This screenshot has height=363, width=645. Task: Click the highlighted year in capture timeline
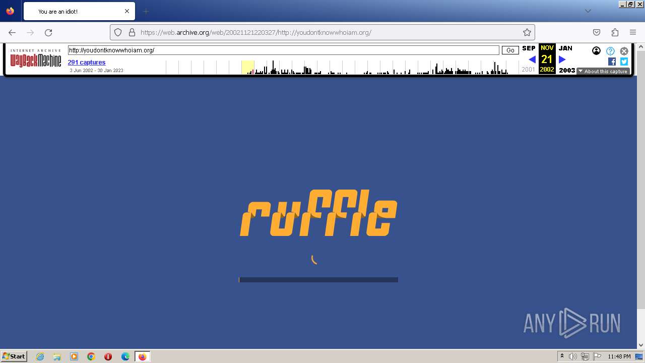247,67
